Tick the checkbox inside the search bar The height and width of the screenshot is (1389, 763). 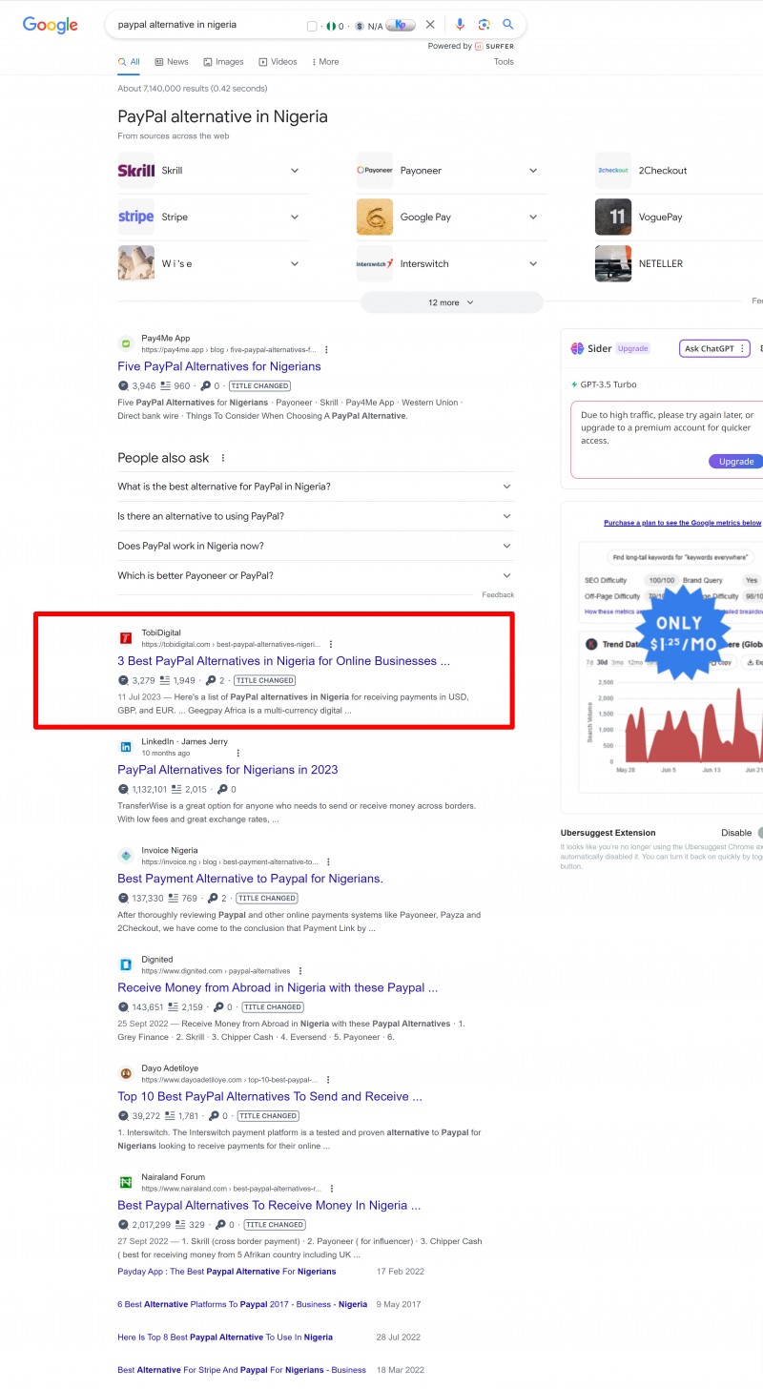pyautogui.click(x=312, y=26)
